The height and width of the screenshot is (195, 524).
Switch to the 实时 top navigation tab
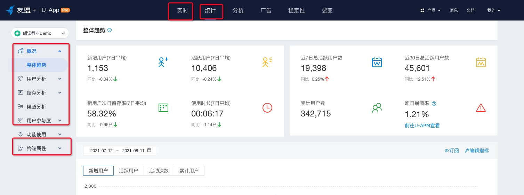[182, 10]
